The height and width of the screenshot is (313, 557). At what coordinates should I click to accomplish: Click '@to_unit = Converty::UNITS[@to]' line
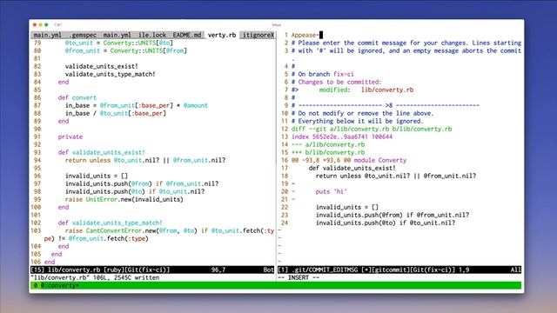click(119, 43)
